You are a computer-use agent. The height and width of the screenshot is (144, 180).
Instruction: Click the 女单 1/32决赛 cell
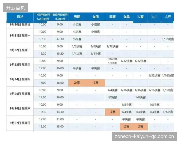point(126,61)
